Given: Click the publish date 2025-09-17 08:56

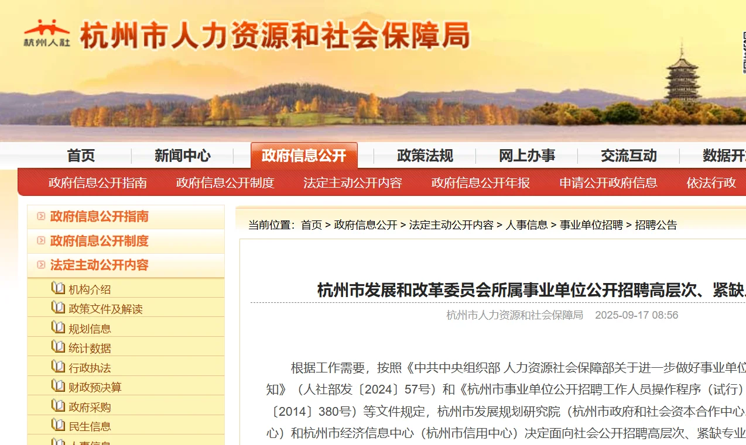Looking at the screenshot, I should [x=637, y=315].
